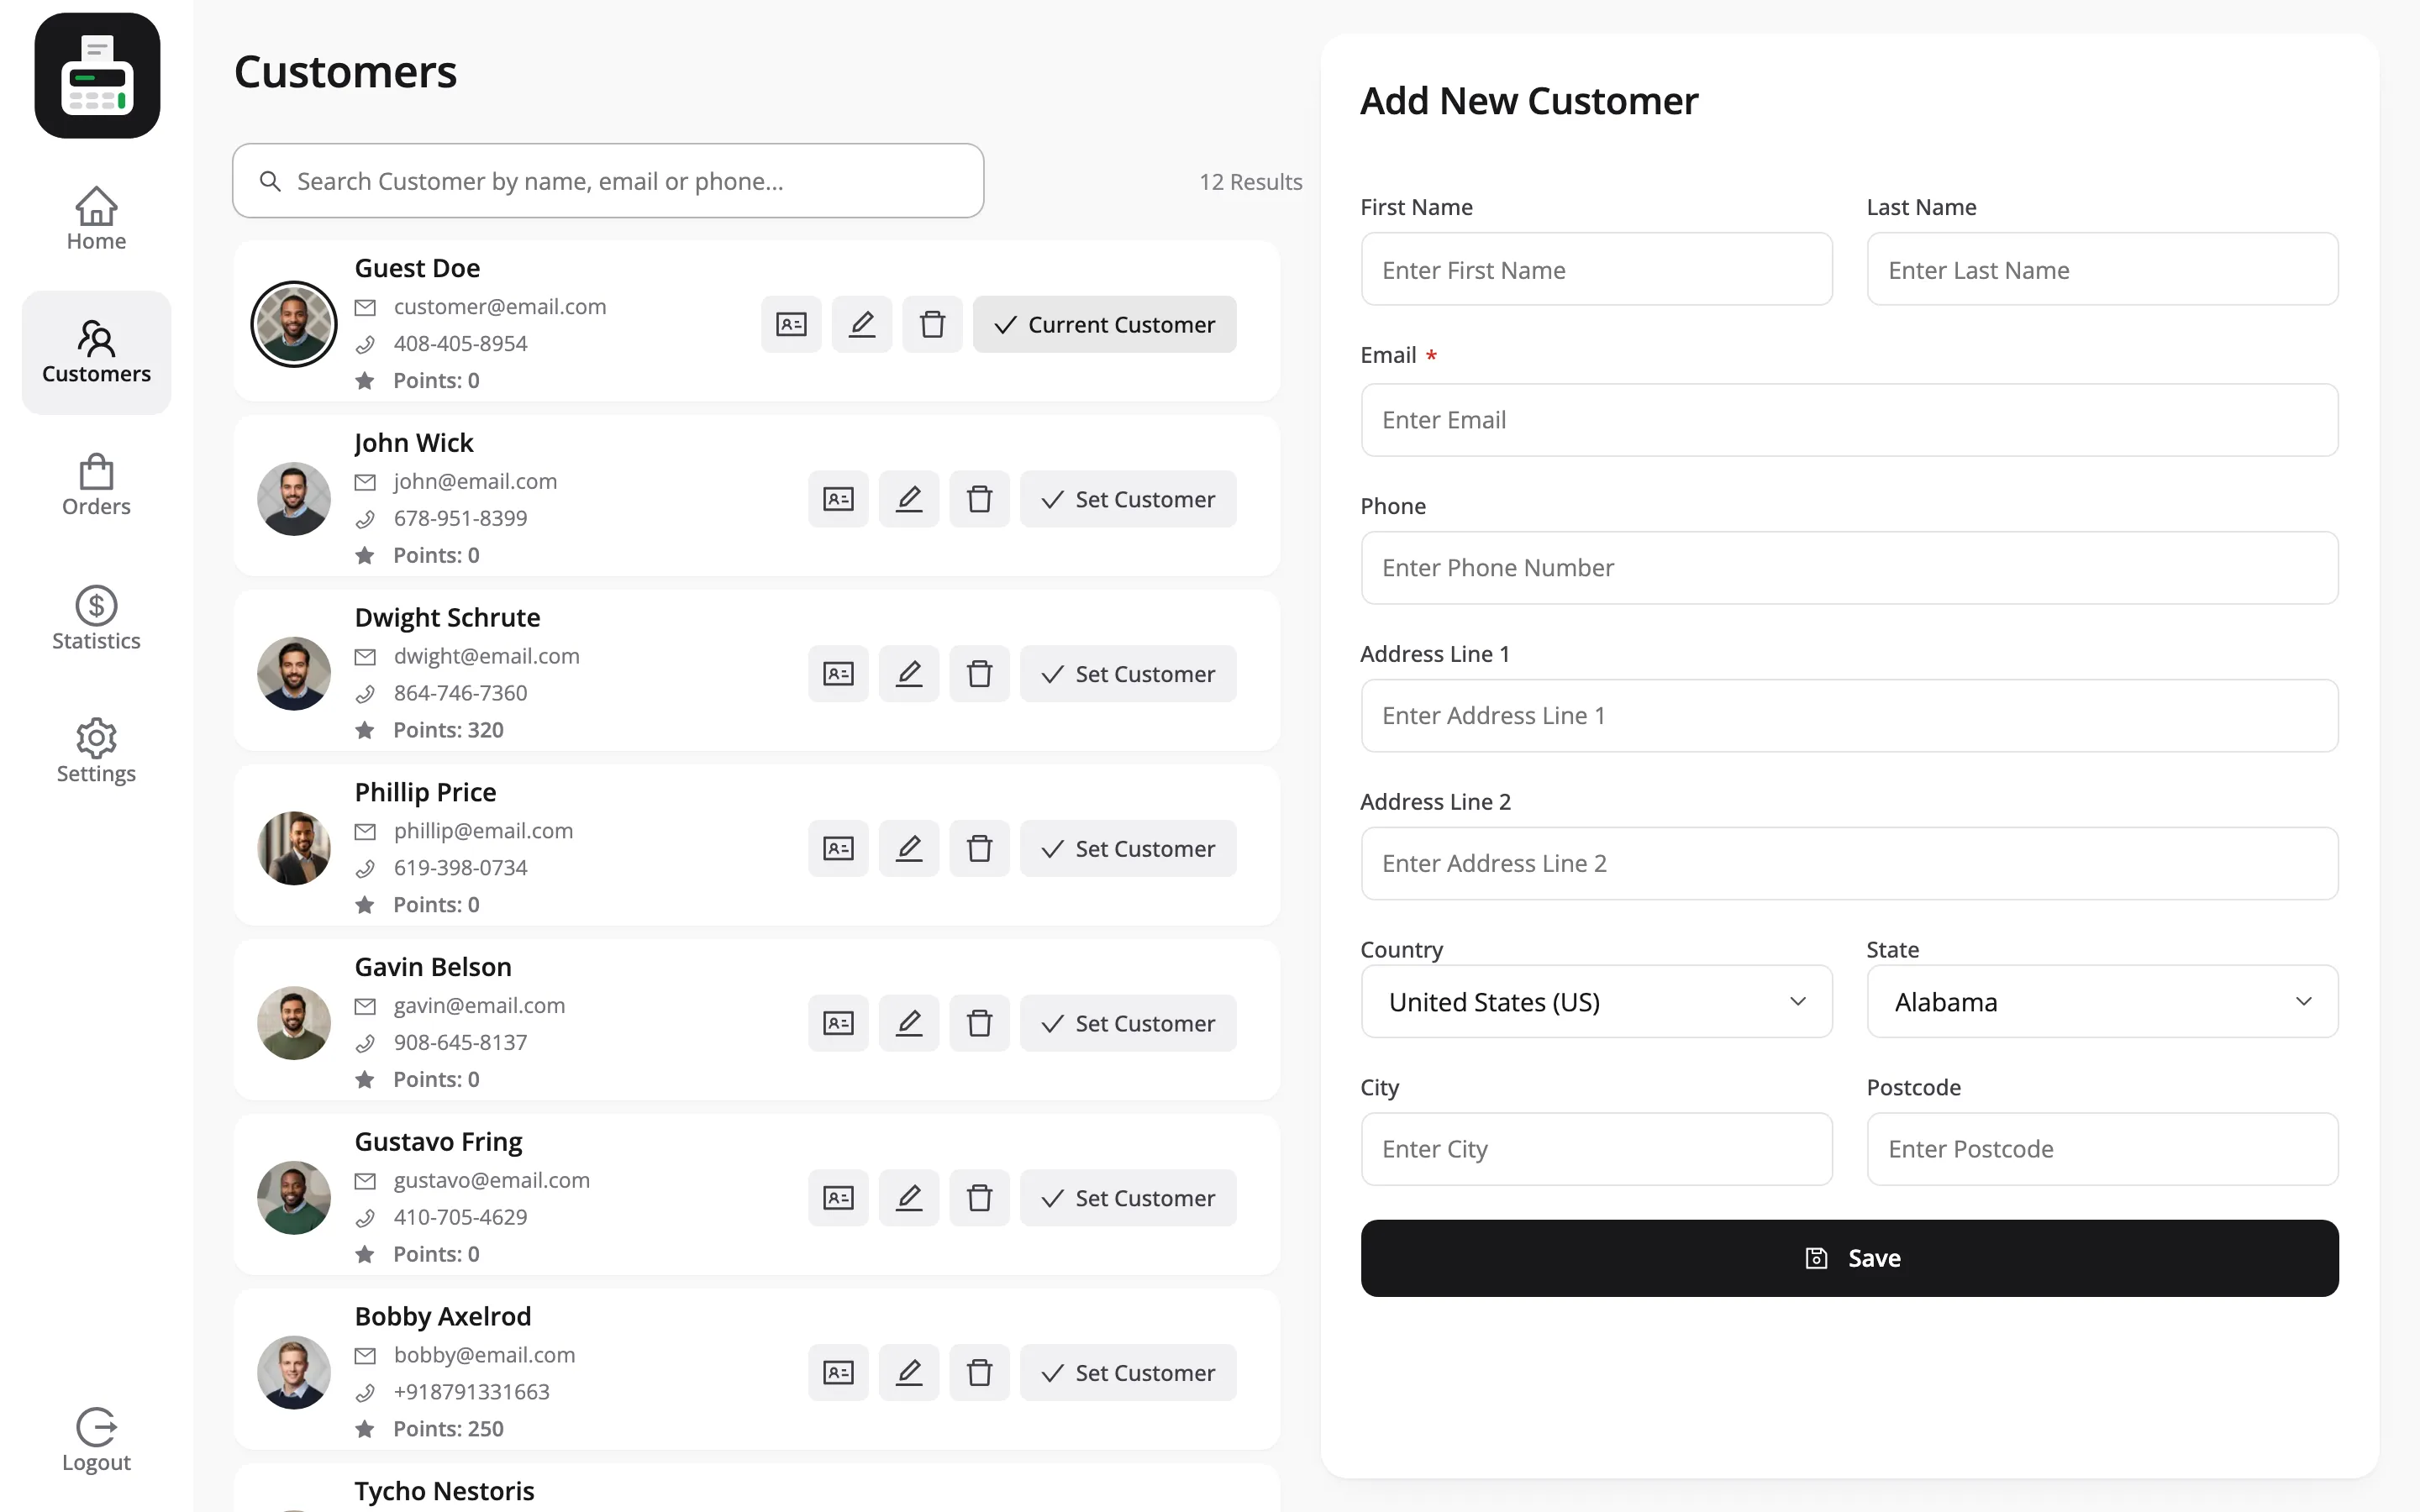Open Bobby Axelrod's details card icon
Screen dimensions: 2420x1512
(838, 1373)
